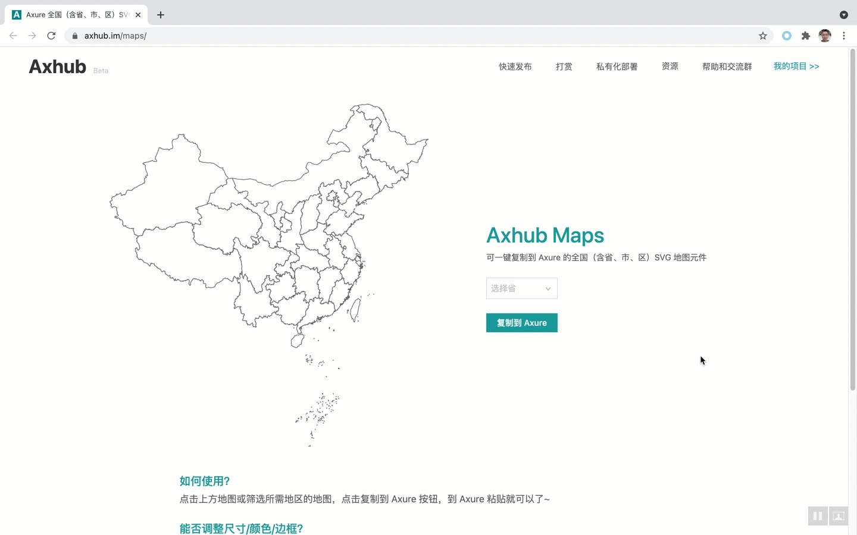Click the image icon at bottom right

pyautogui.click(x=839, y=516)
